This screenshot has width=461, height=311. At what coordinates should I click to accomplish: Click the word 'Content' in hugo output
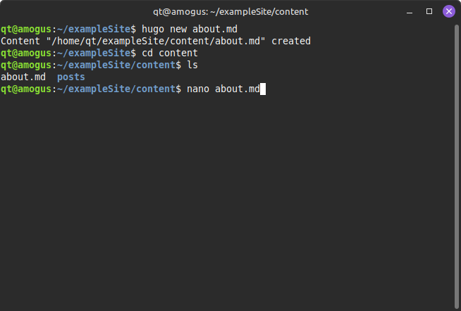click(x=20, y=41)
